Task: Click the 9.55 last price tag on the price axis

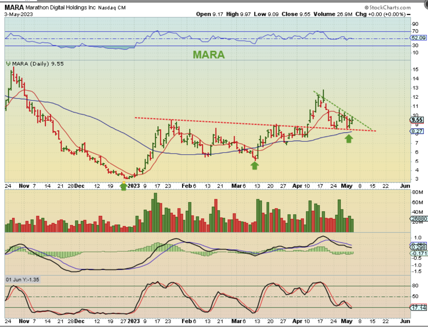Action: click(417, 120)
